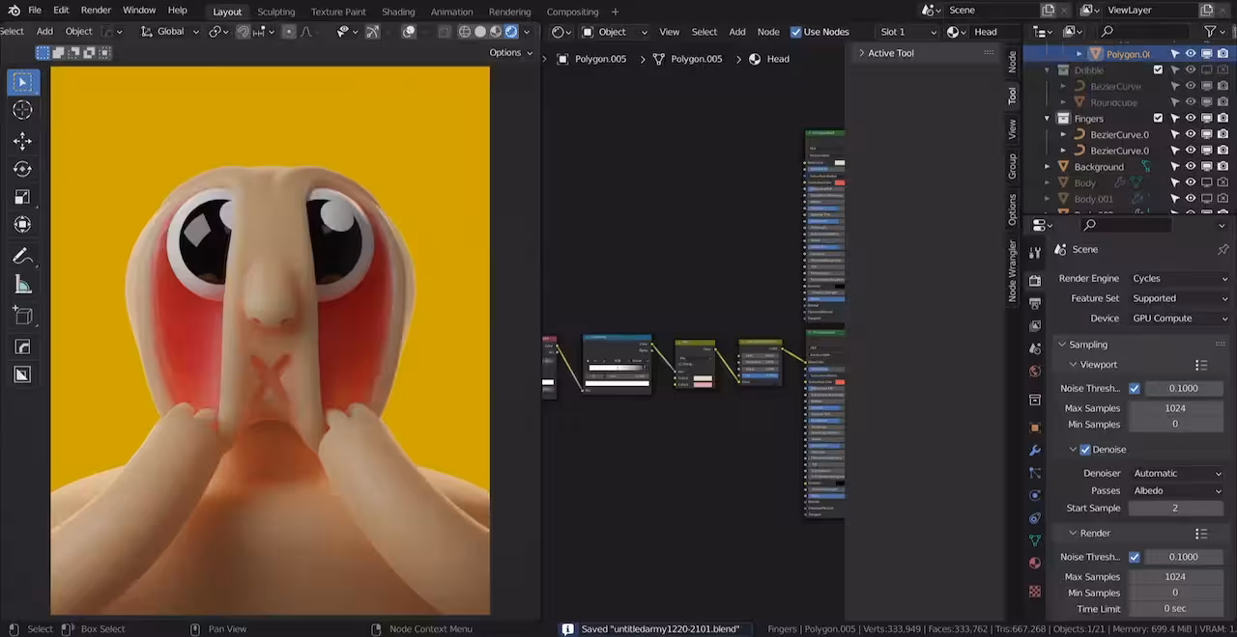The height and width of the screenshot is (637, 1237).
Task: Open the Denoiser dropdown
Action: tap(1176, 473)
